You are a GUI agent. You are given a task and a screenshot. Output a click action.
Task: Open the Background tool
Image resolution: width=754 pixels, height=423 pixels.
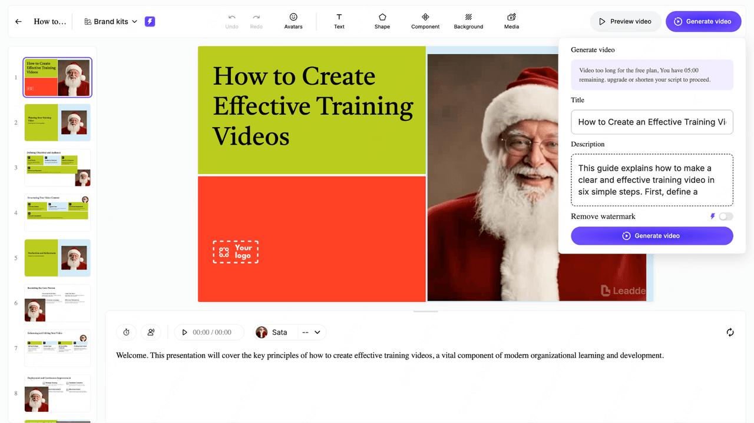[x=468, y=21]
